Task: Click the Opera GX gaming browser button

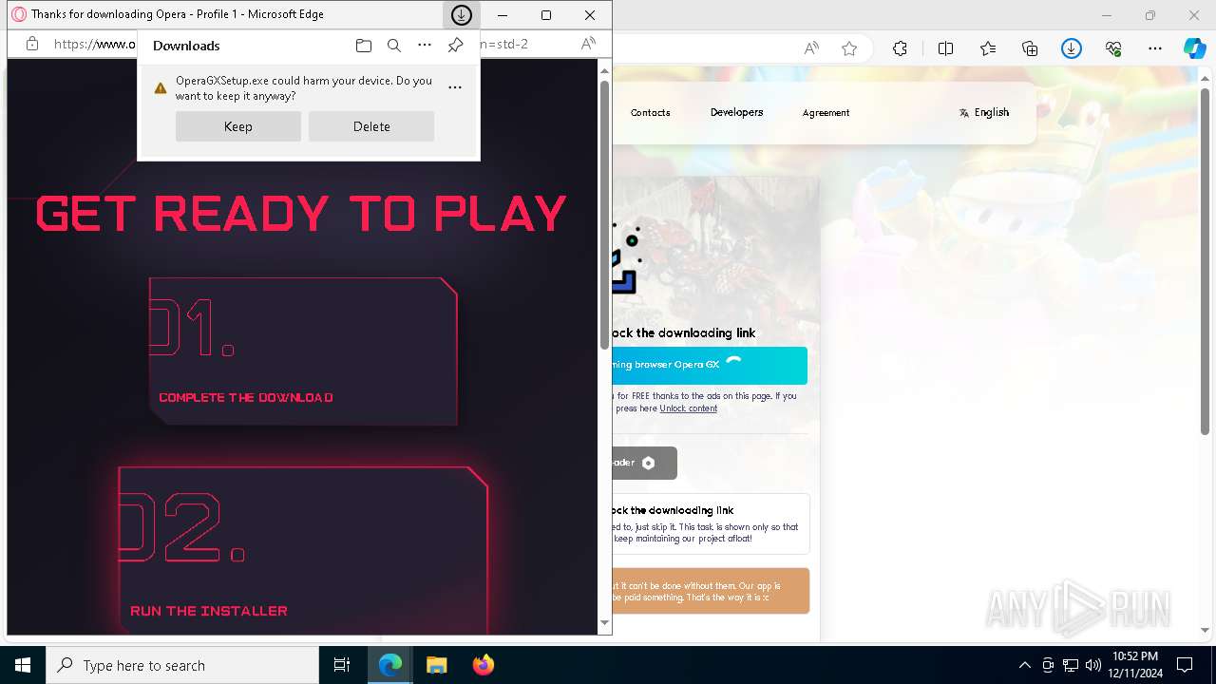Action: click(710, 365)
